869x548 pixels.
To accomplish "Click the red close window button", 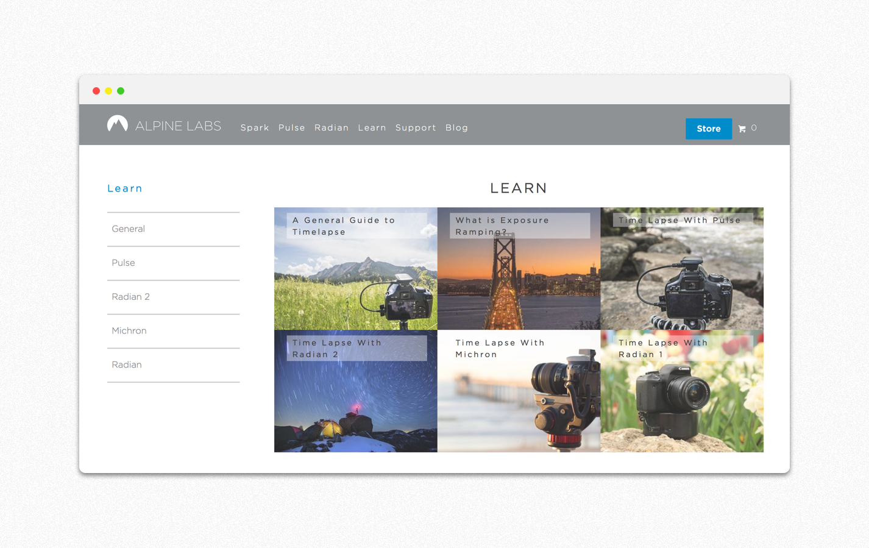I will (x=96, y=91).
